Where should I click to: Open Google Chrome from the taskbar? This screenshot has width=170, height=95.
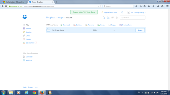tap(34, 93)
